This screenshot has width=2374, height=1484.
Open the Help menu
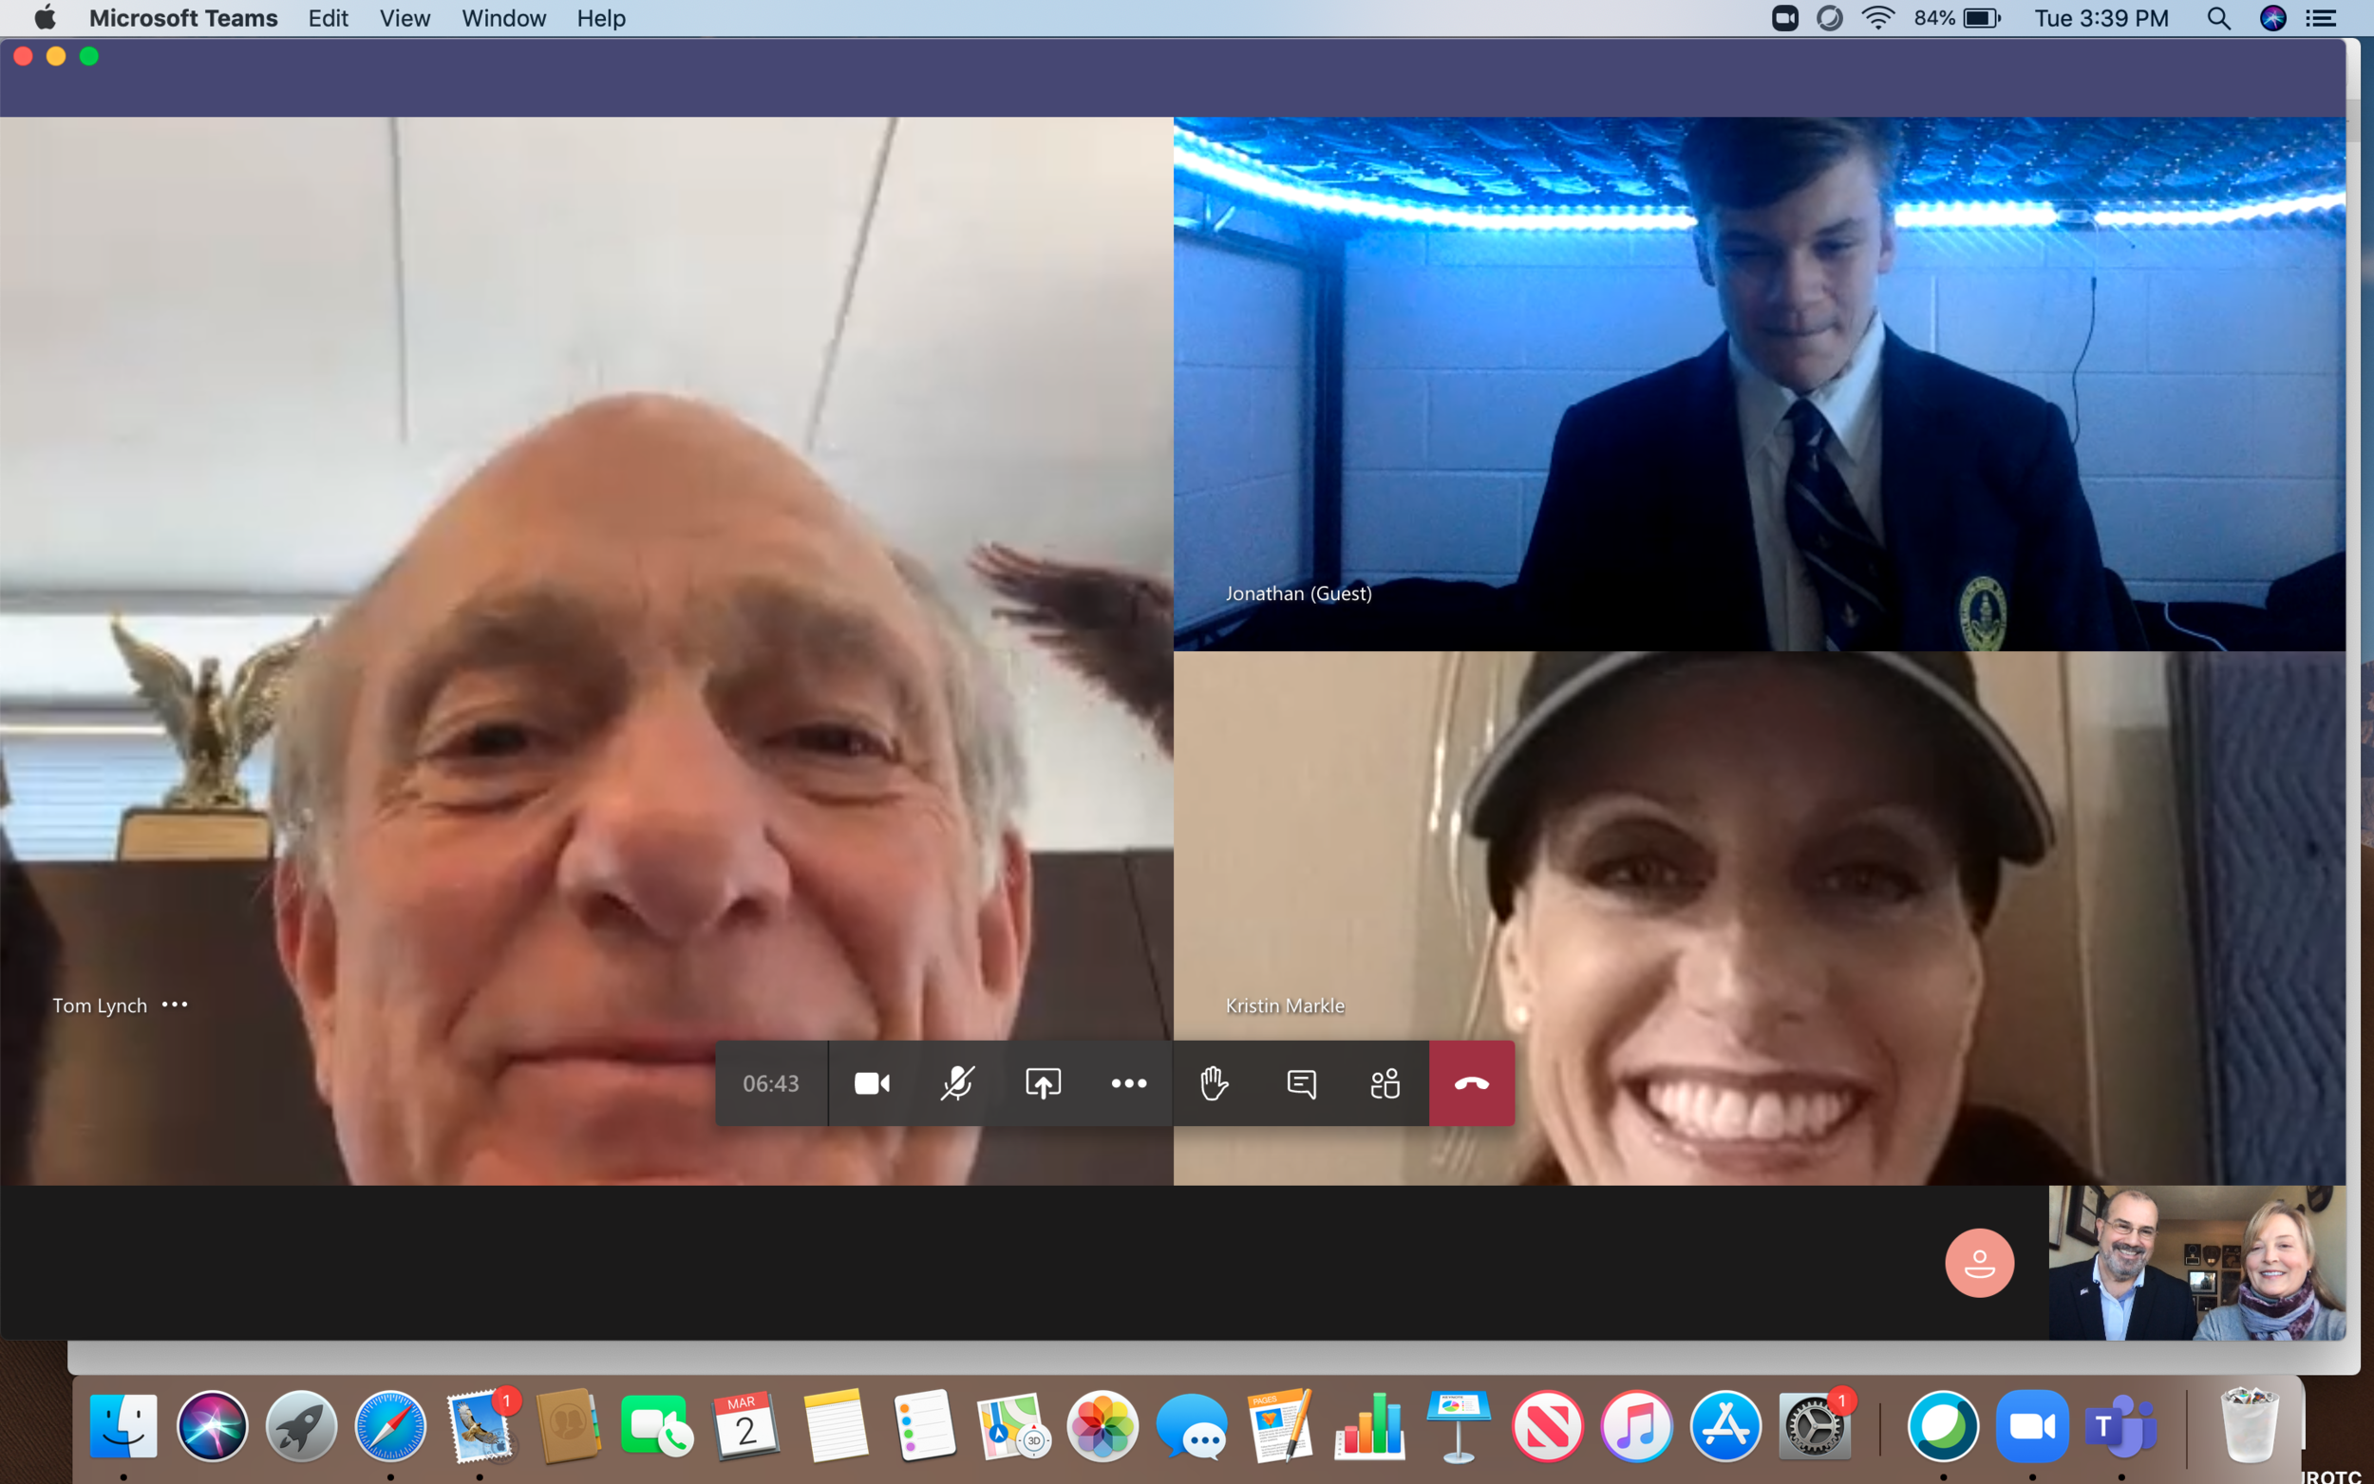(x=600, y=18)
